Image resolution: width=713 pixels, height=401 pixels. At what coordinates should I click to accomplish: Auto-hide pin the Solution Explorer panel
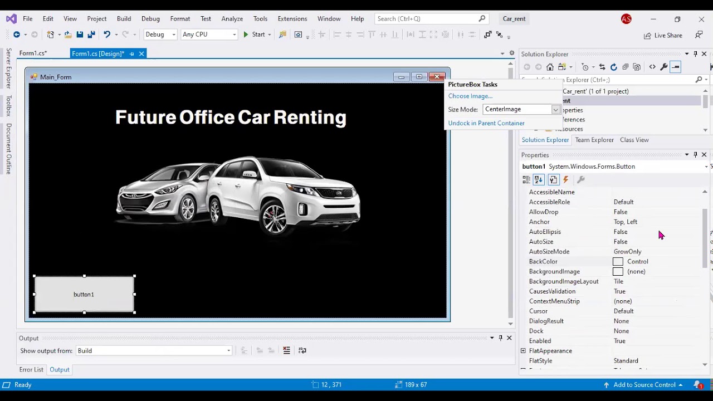(x=695, y=54)
